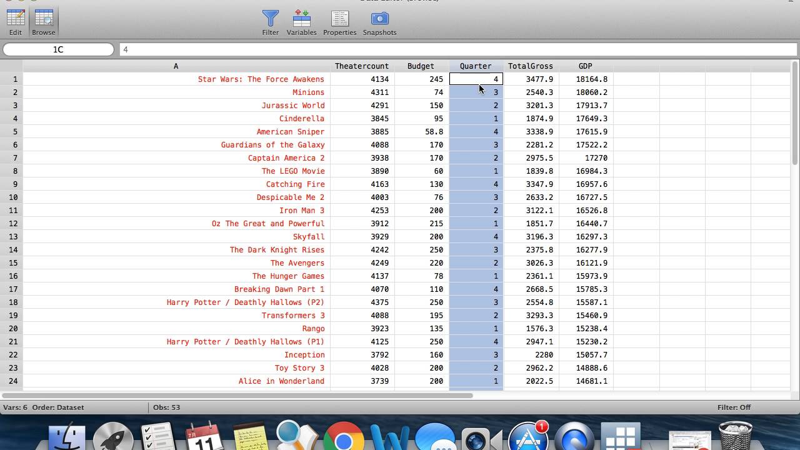Click the Minions title cell
800x450 pixels.
pyautogui.click(x=176, y=92)
